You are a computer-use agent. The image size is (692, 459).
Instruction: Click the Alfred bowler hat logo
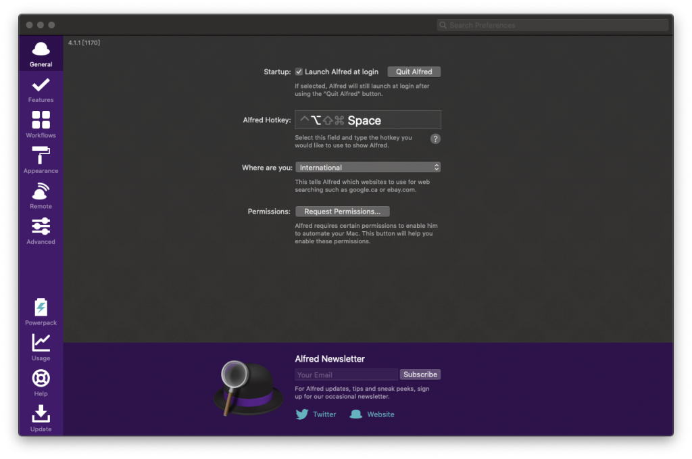point(247,389)
